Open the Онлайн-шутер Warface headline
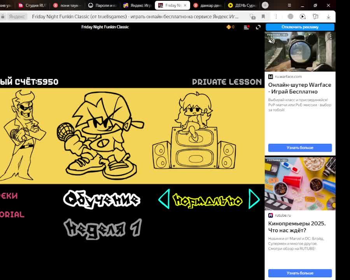This screenshot has width=350, height=280. coord(299,88)
